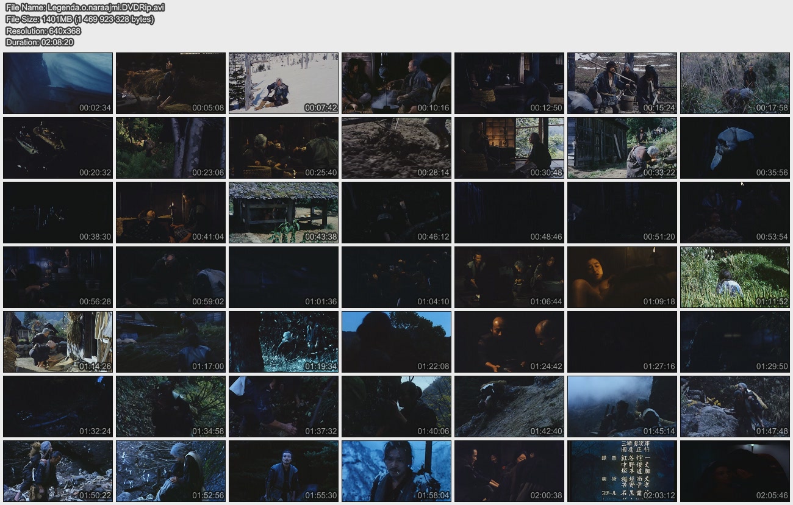The height and width of the screenshot is (505, 793).
Task: Select the snowy portrait thumbnail at 01:58:04
Action: 396,471
